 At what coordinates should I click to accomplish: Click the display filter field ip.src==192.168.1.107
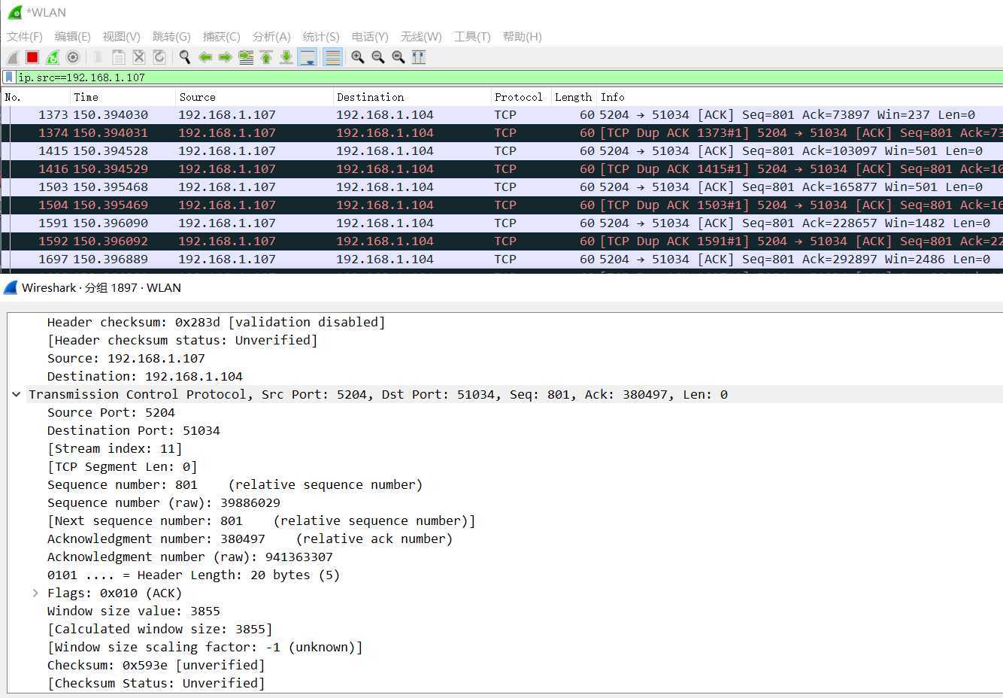pyautogui.click(x=509, y=77)
